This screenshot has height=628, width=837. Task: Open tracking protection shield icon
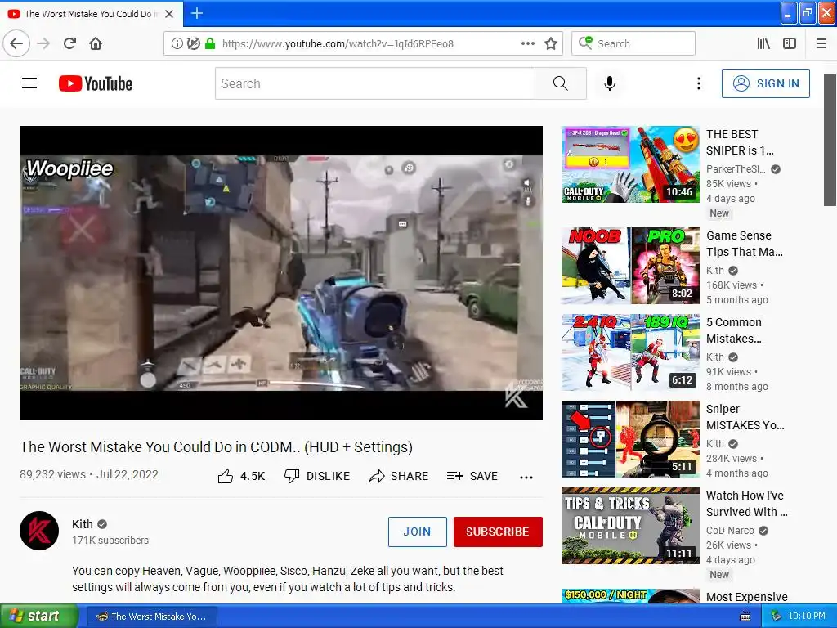point(193,43)
